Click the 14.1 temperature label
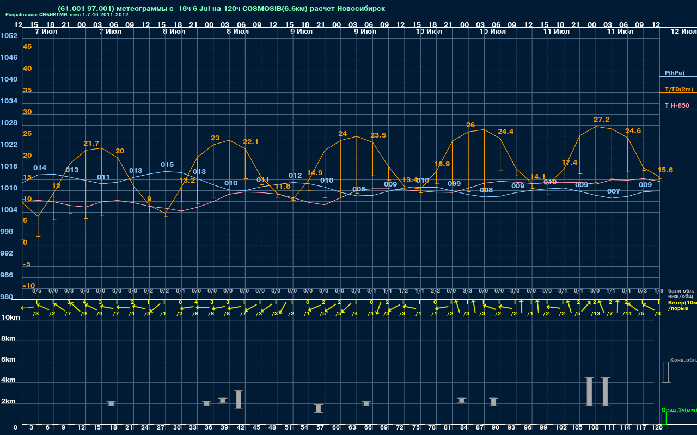The width and height of the screenshot is (697, 435). 538,177
